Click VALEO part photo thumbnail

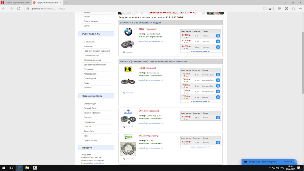128,149
